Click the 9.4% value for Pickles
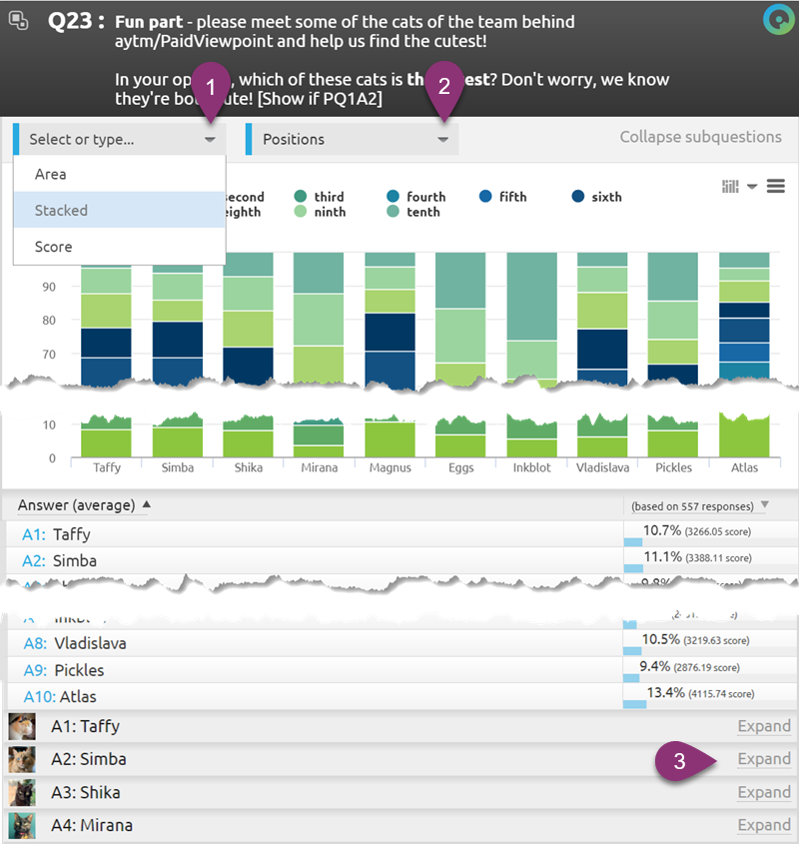Image resolution: width=799 pixels, height=844 pixels. click(655, 666)
